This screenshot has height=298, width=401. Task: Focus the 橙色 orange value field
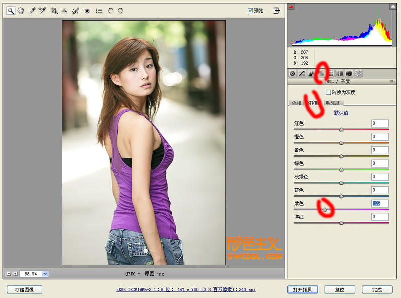[x=380, y=136]
